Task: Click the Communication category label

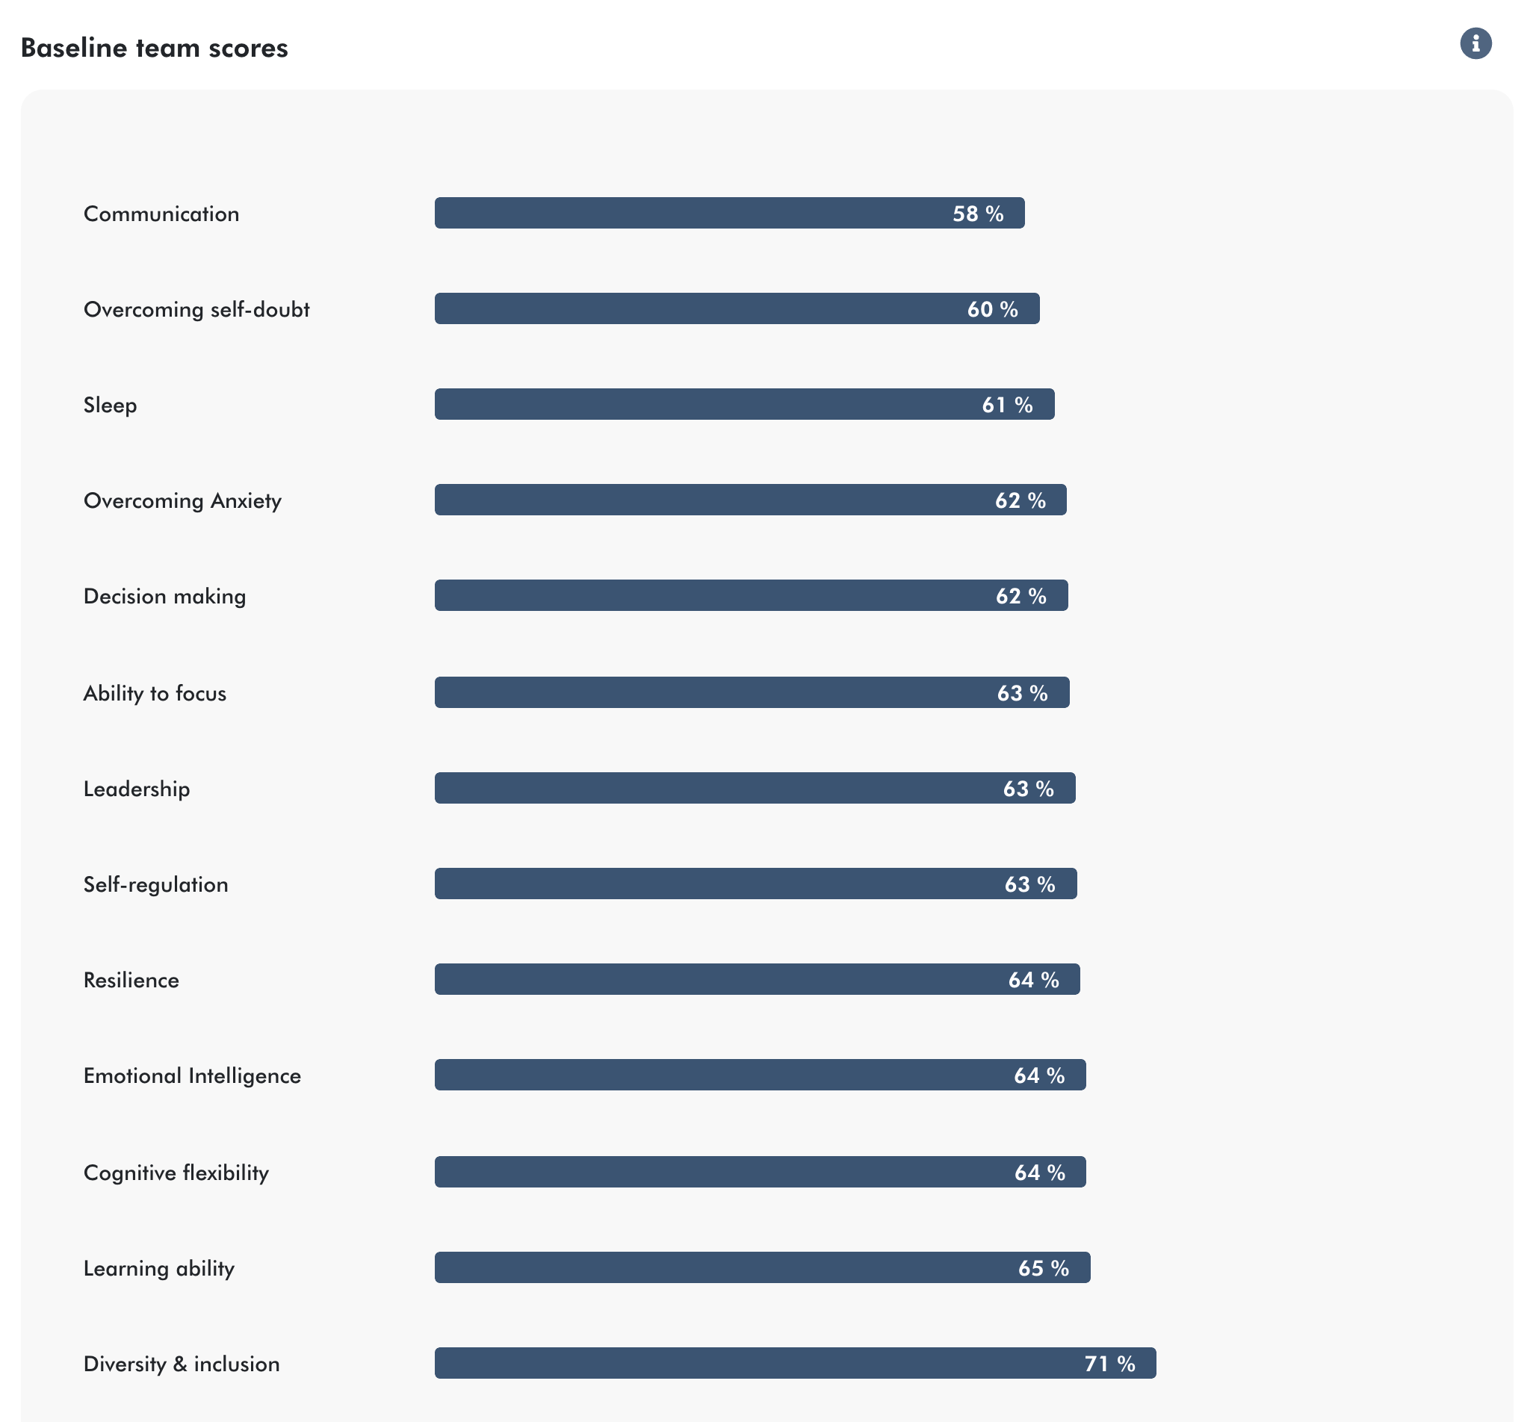Action: click(x=161, y=214)
